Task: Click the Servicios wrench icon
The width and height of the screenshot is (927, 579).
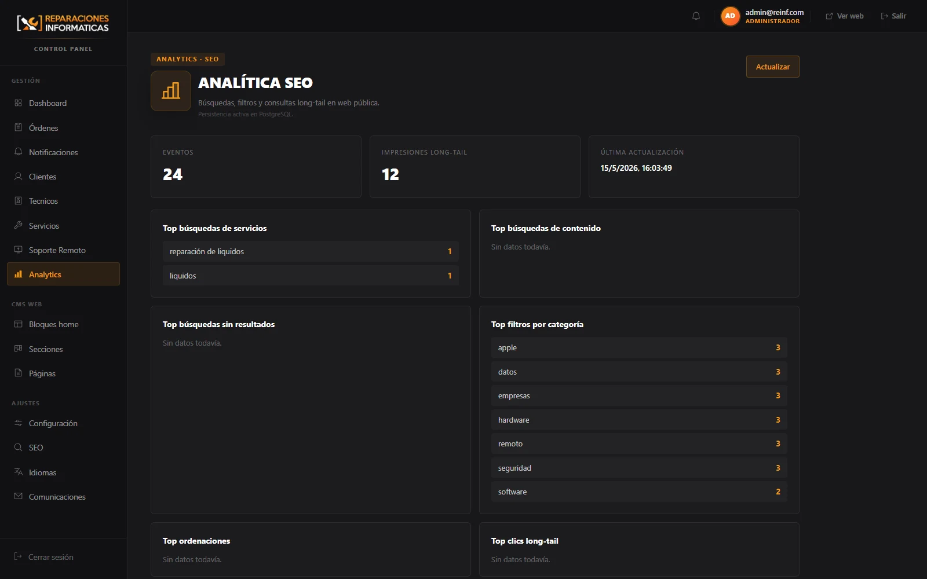Action: [x=18, y=225]
